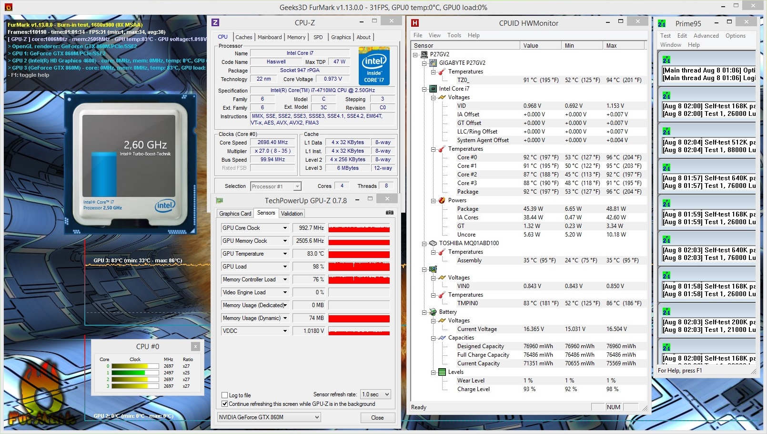The height and width of the screenshot is (434, 767).
Task: Collapse the Powers node in HWMonitor
Action: click(x=433, y=201)
